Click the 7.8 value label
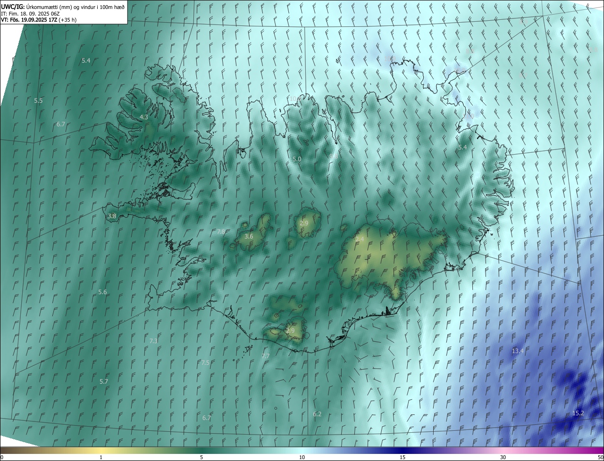The image size is (604, 461). click(x=221, y=231)
